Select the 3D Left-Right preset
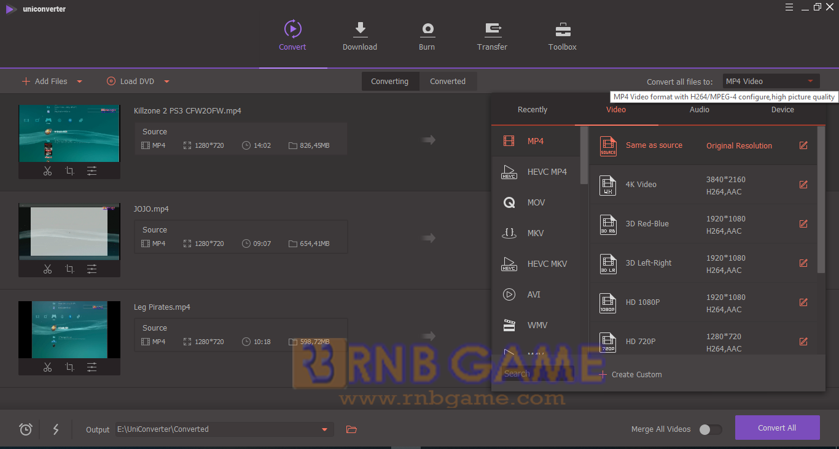The height and width of the screenshot is (449, 839). click(x=703, y=263)
